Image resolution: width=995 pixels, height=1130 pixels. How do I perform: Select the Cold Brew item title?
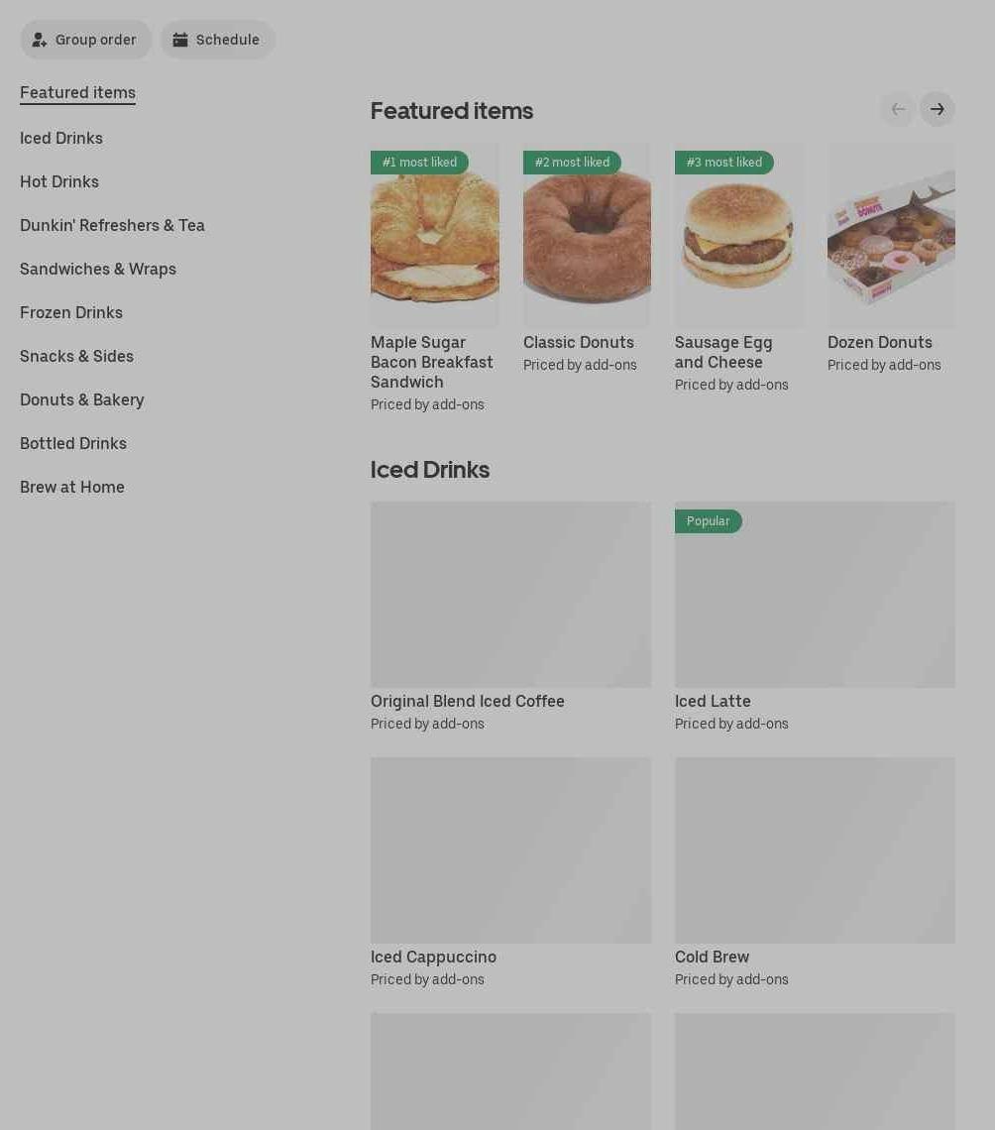712,958
